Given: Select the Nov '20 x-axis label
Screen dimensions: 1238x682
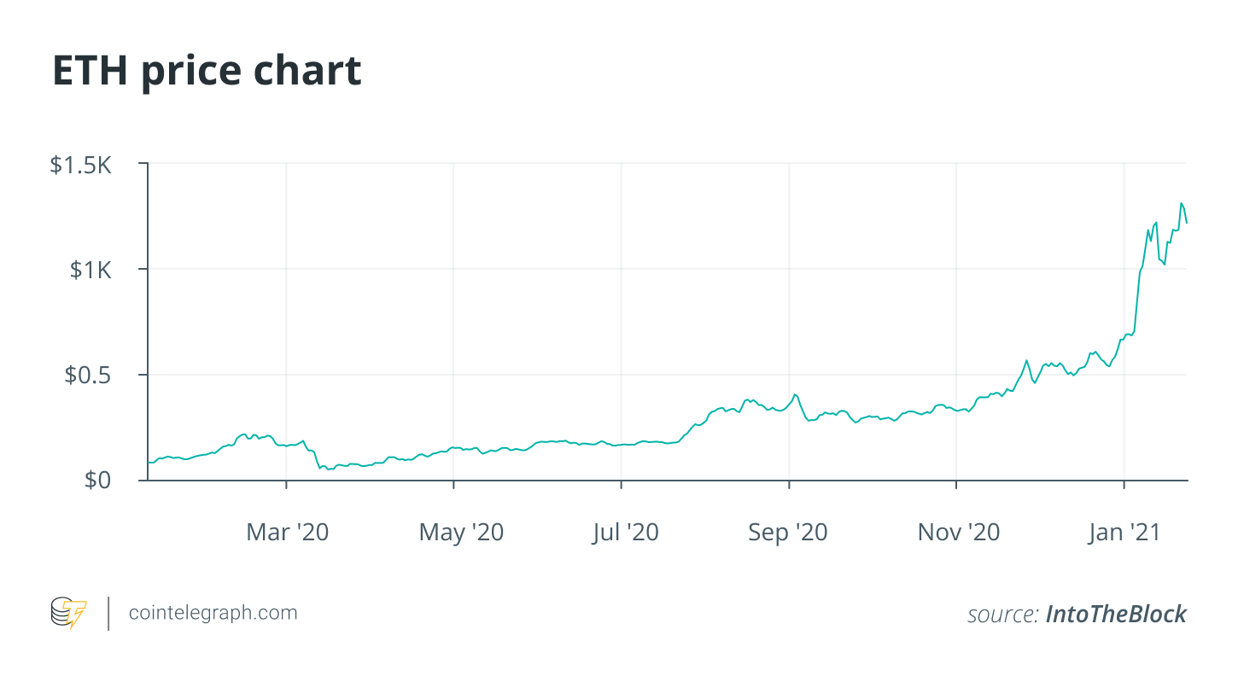Looking at the screenshot, I should coord(958,533).
